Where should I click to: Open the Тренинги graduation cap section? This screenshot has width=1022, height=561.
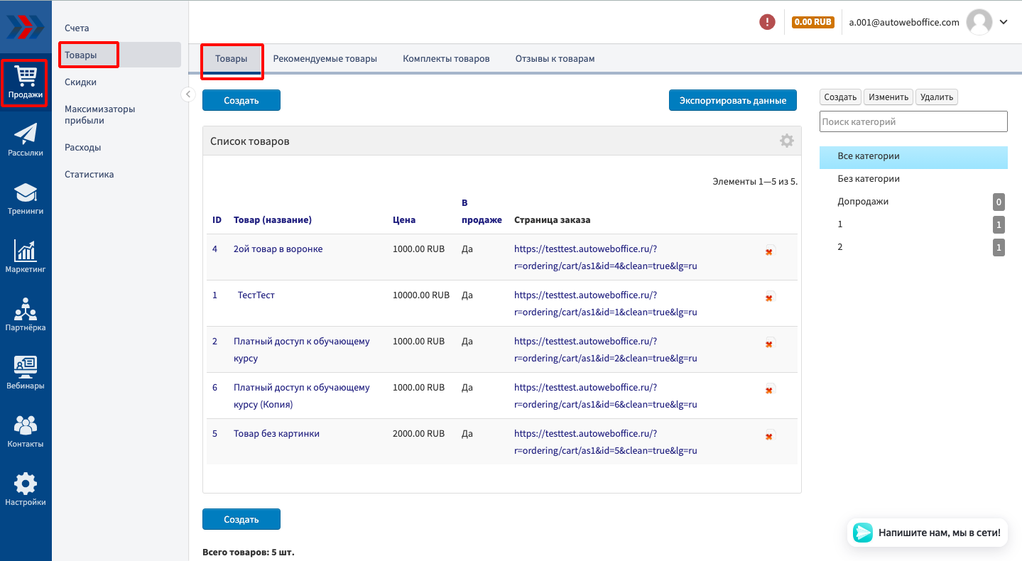tap(26, 199)
